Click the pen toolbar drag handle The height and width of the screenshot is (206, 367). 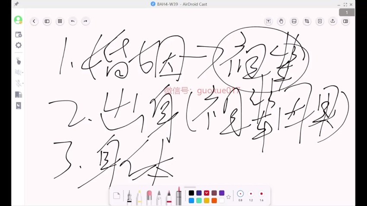click(190, 187)
